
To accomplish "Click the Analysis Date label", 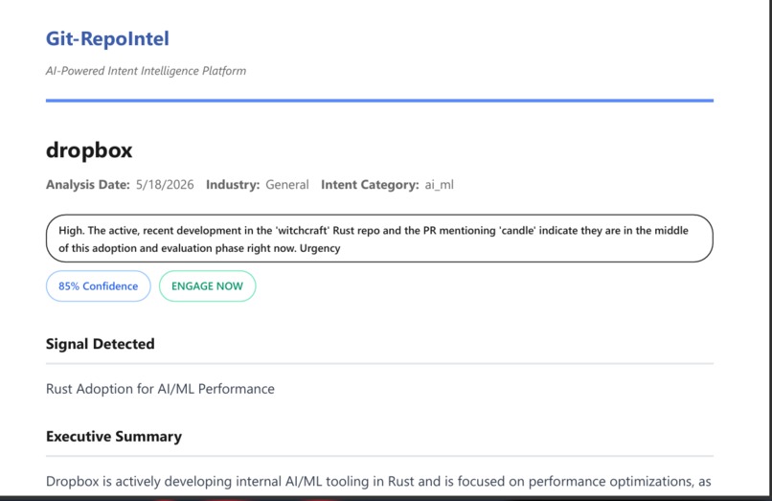I will pyautogui.click(x=87, y=185).
